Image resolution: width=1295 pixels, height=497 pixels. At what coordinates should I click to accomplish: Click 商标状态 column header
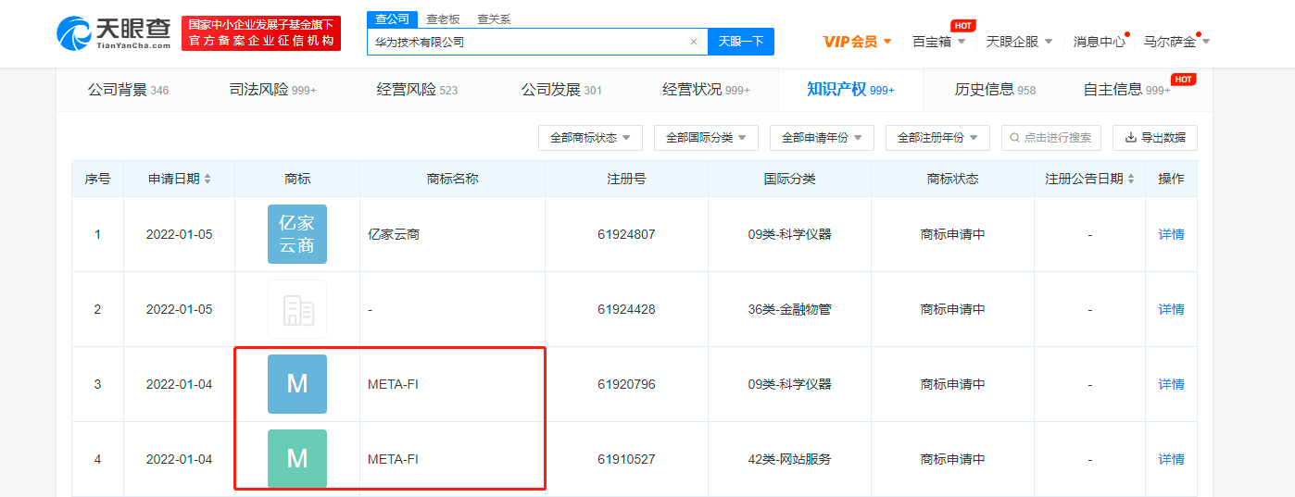[x=952, y=179]
